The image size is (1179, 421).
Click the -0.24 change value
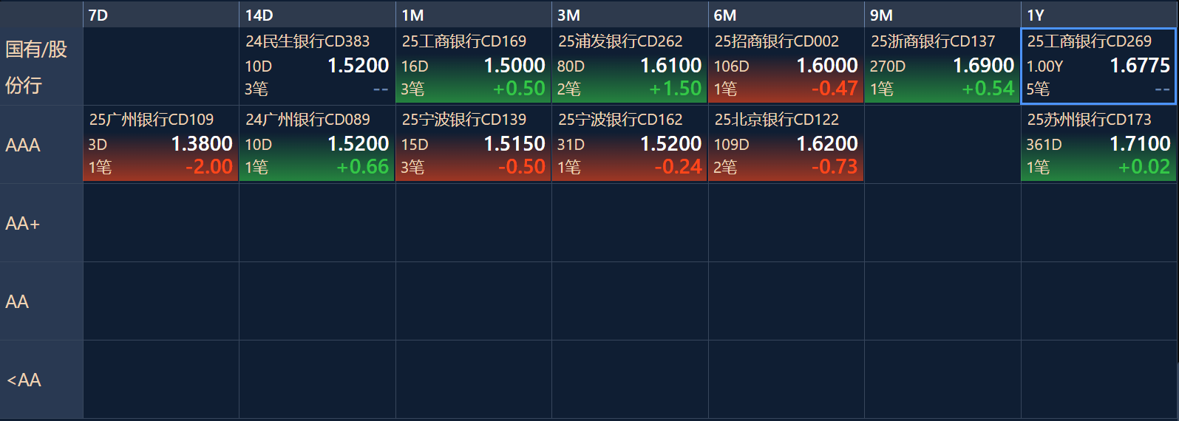tap(678, 167)
